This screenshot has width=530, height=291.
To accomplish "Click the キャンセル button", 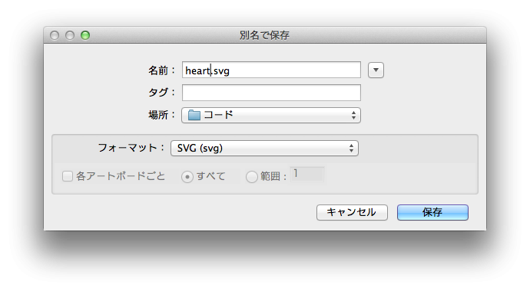I will (352, 212).
